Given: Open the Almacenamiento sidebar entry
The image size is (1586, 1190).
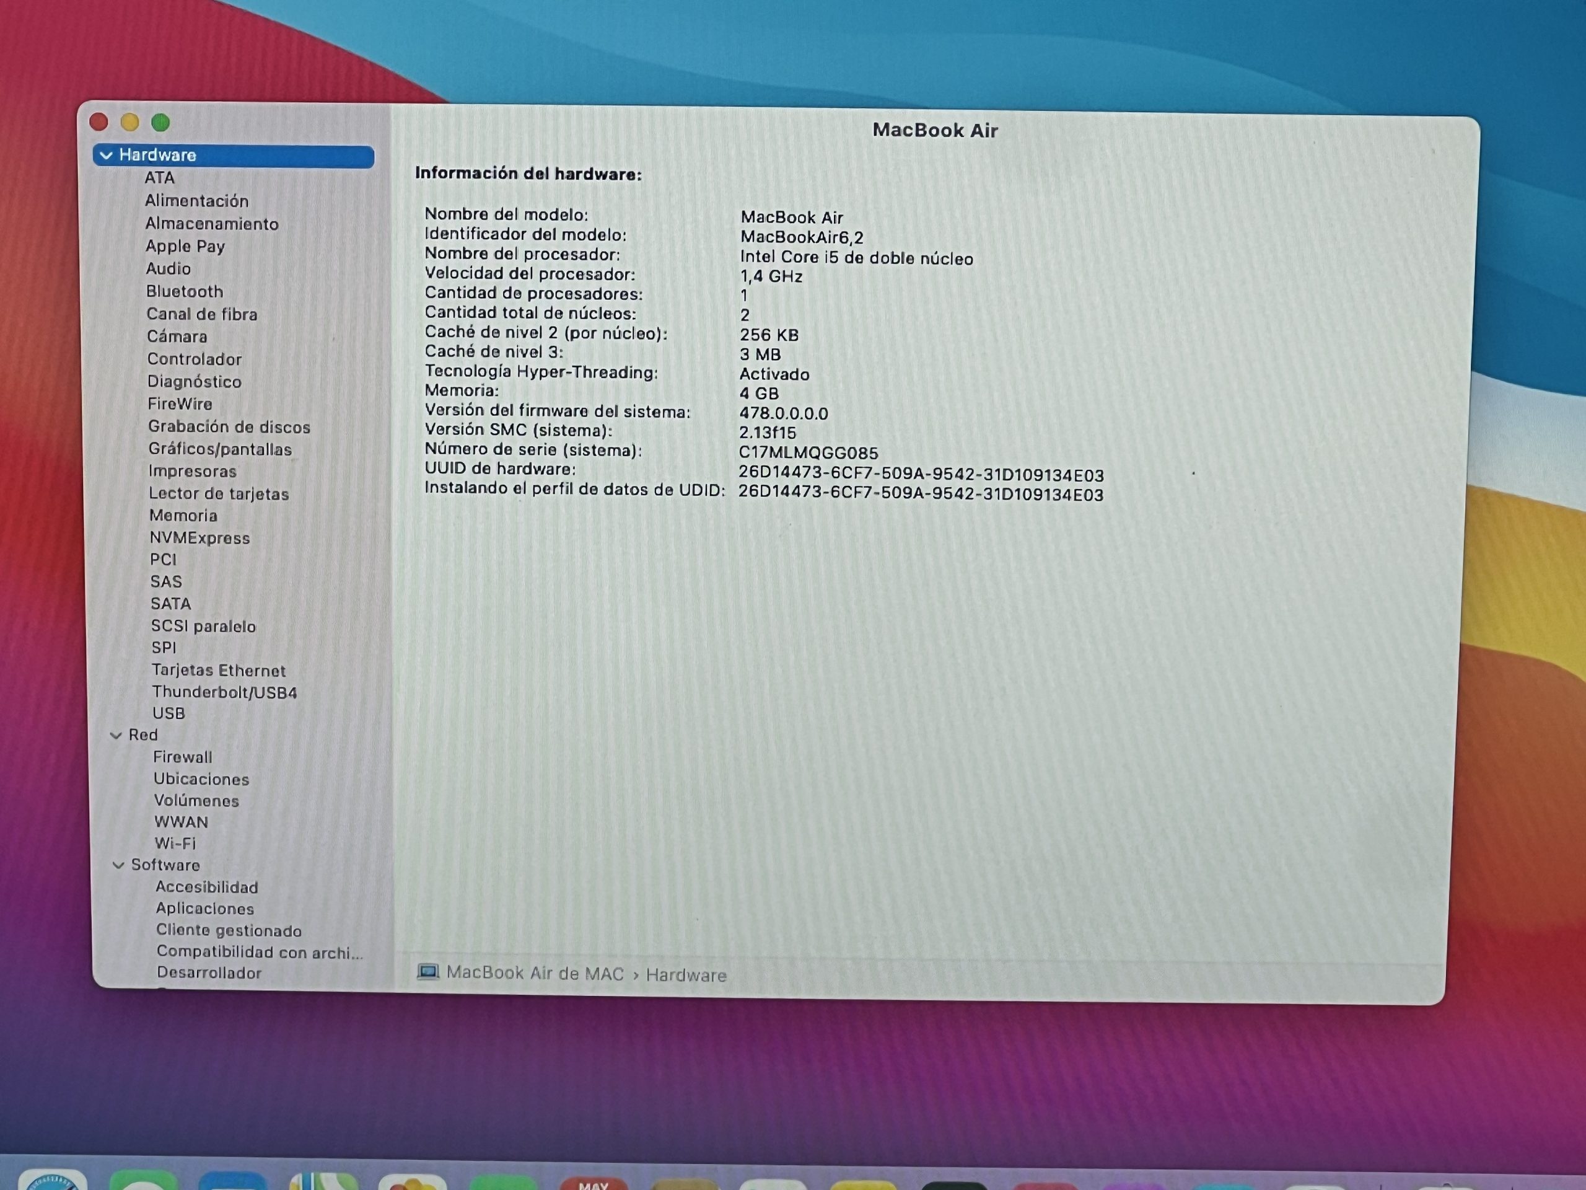Looking at the screenshot, I should (211, 224).
